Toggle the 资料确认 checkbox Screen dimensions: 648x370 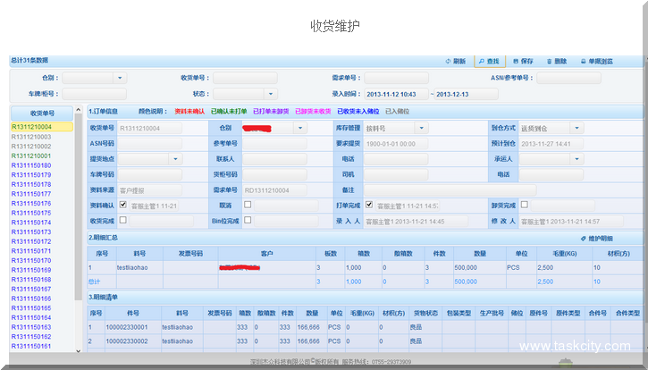pos(123,205)
